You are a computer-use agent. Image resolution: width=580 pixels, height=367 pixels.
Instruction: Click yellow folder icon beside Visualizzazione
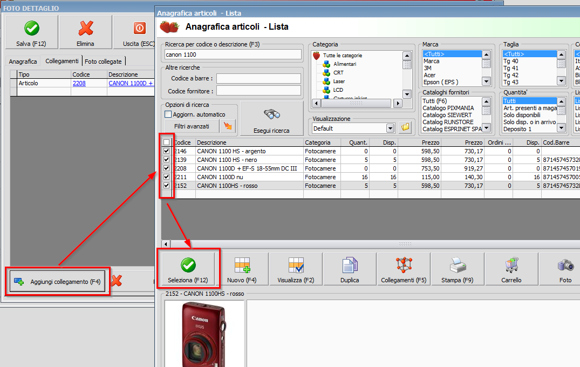coord(405,127)
